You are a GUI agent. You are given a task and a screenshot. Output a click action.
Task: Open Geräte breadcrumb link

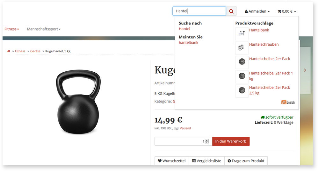35,51
